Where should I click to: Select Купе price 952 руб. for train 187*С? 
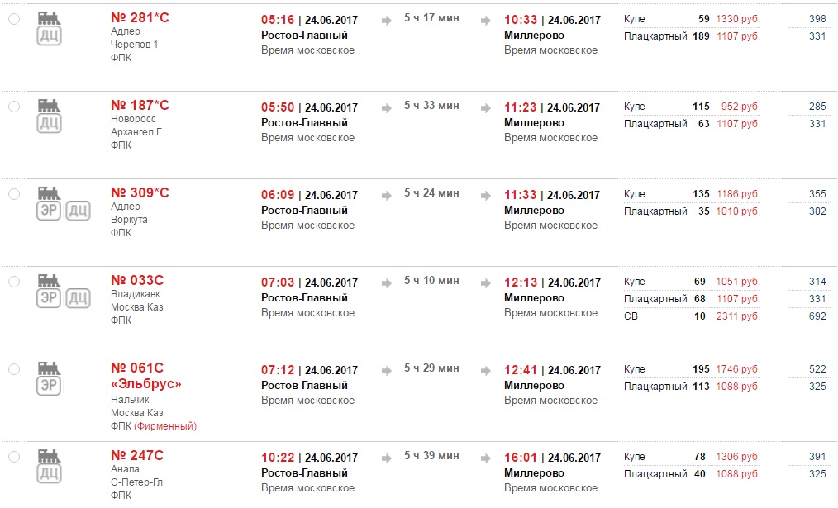pos(740,107)
